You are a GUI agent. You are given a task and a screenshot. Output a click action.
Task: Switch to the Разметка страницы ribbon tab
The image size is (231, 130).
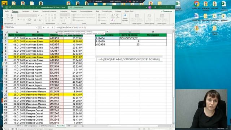49,11
